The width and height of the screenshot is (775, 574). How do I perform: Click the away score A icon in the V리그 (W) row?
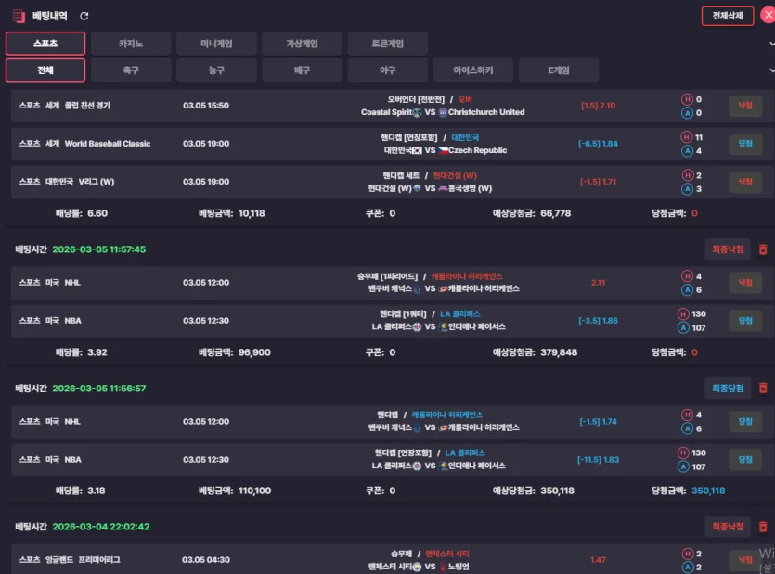(x=687, y=188)
